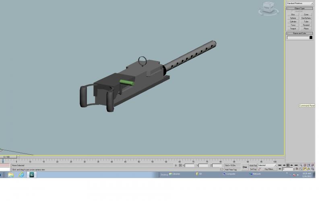Screen dimensions: 322x201
Task: Open the Standard Primitives dropdown
Action: (x=300, y=3)
